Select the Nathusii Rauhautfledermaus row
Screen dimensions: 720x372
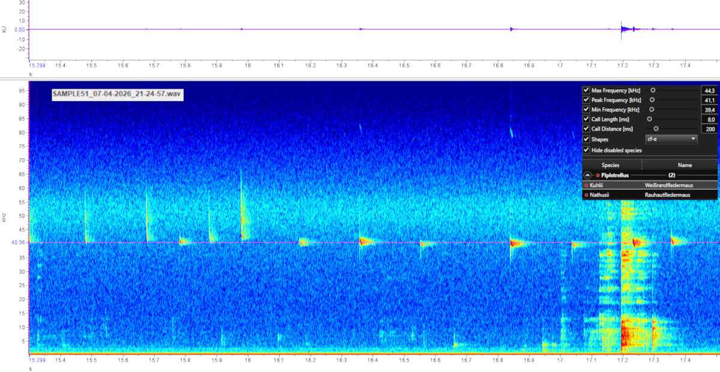click(x=649, y=195)
